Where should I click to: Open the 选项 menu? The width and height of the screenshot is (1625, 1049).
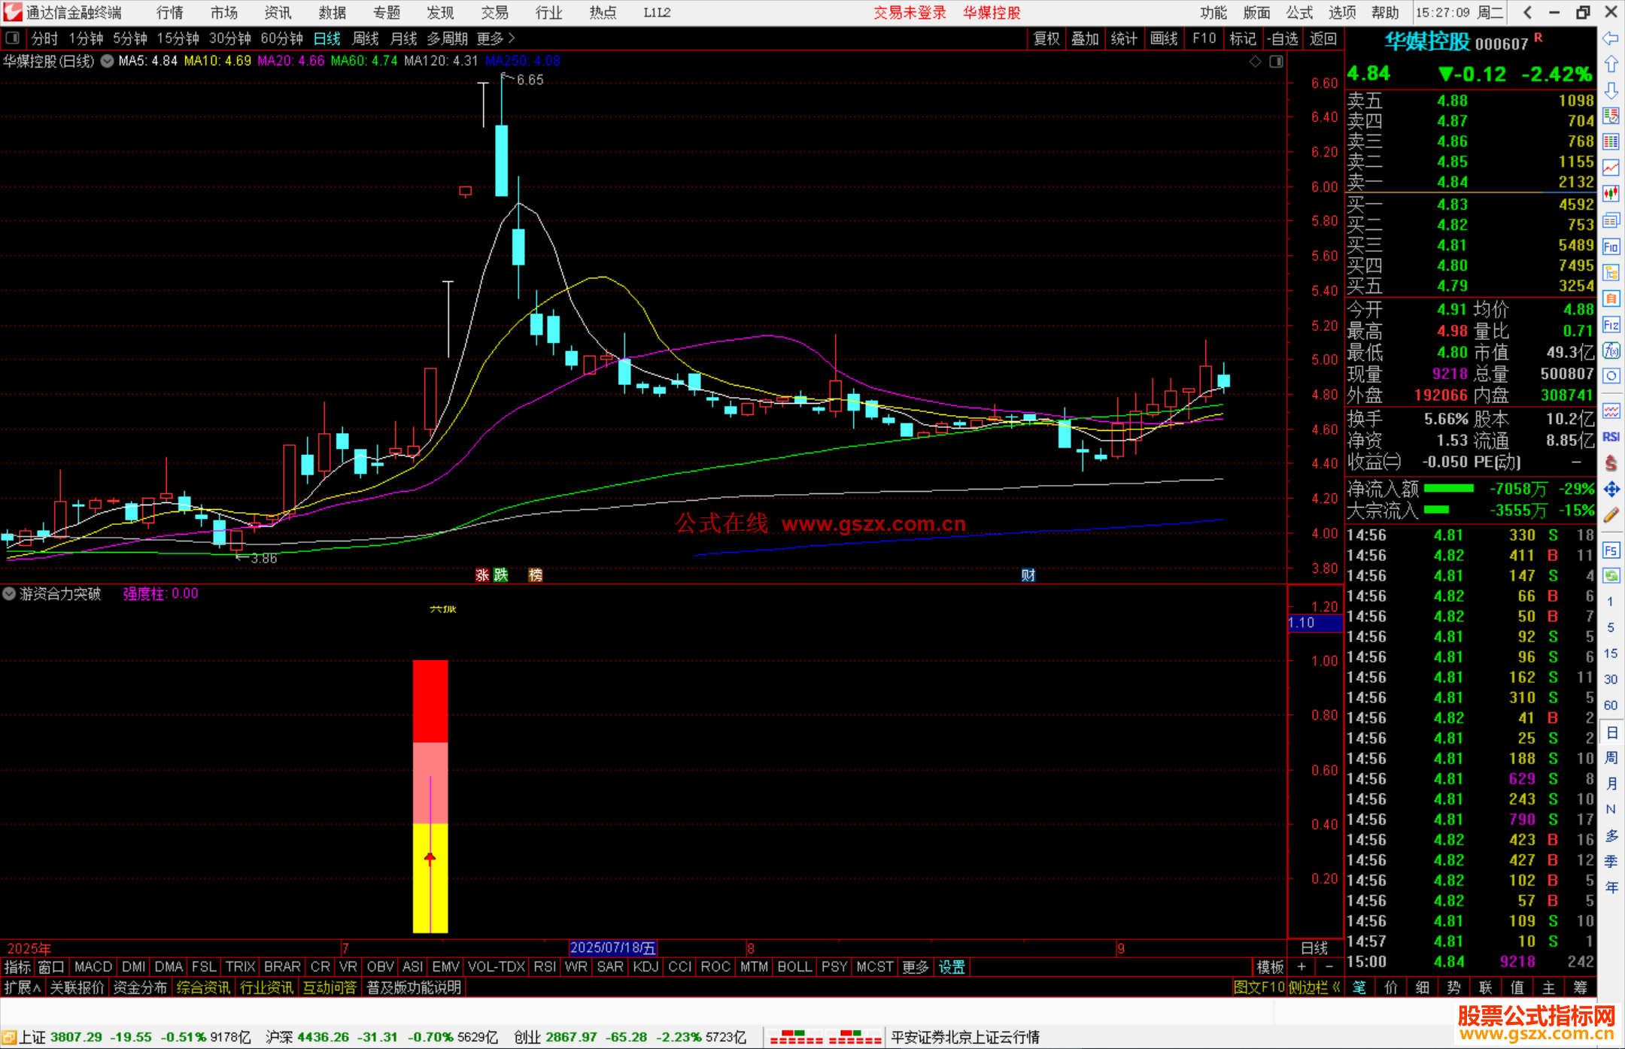tap(1342, 13)
